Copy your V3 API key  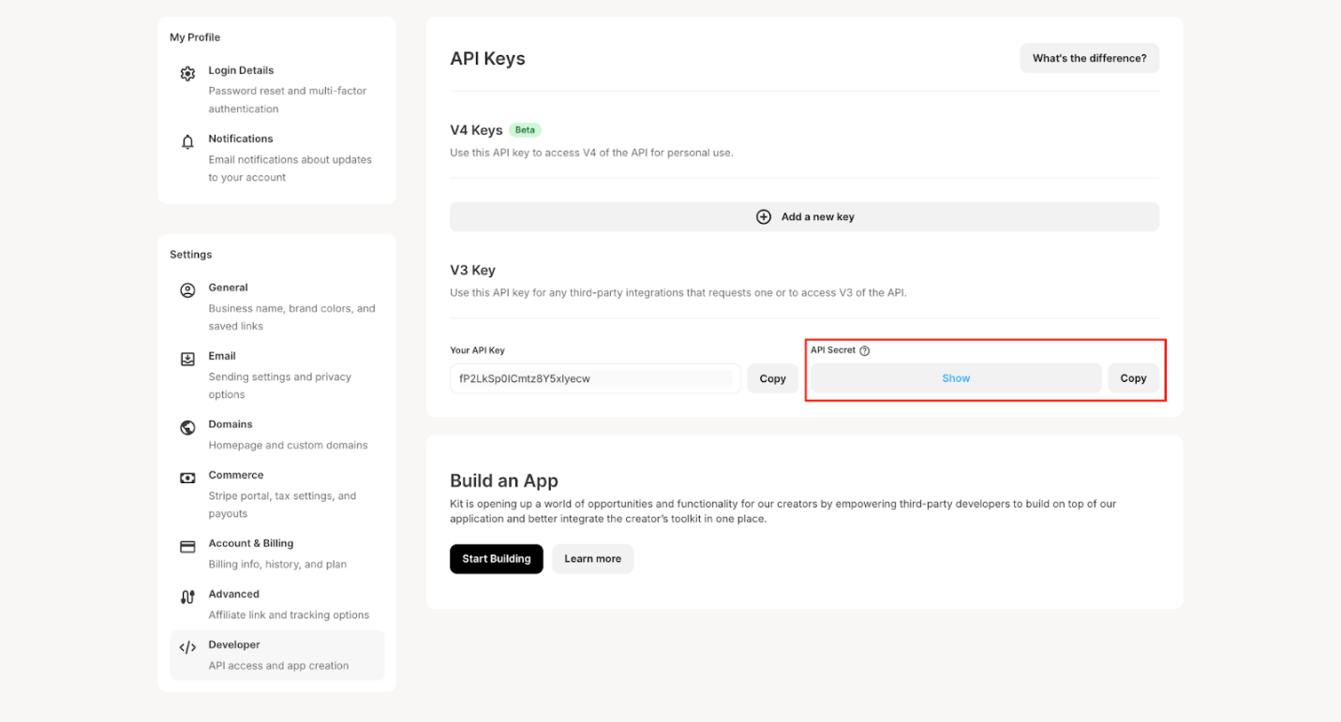(772, 378)
